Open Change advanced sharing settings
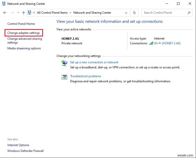The image size is (196, 158). click(25, 41)
